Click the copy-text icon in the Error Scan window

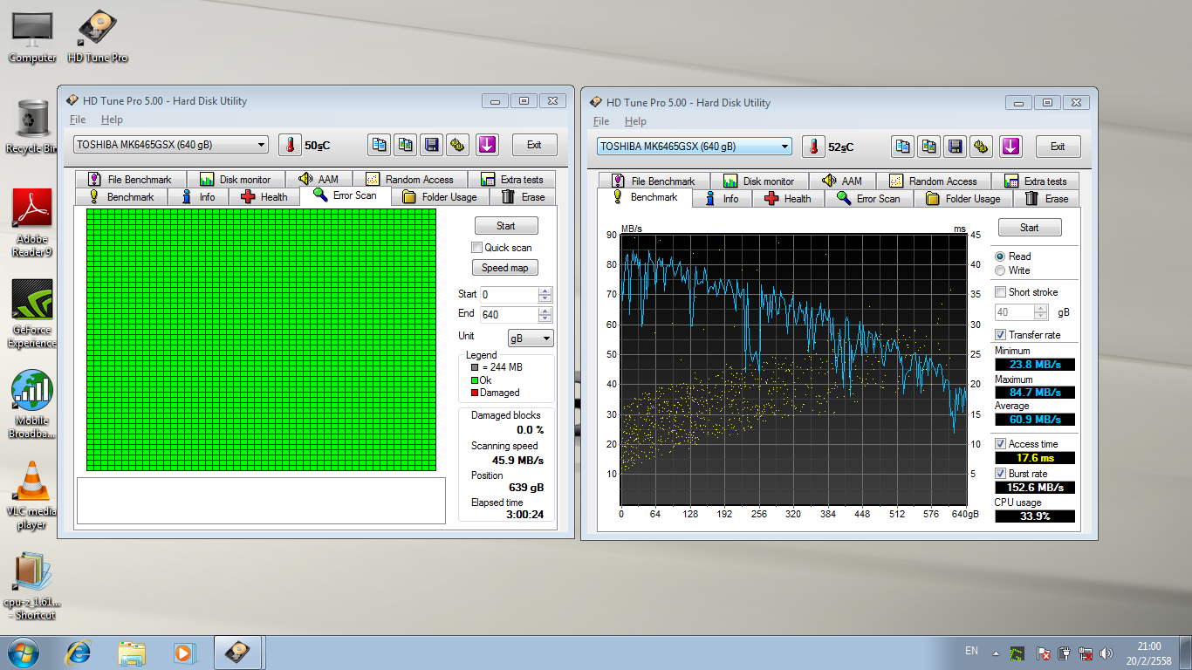(x=379, y=145)
